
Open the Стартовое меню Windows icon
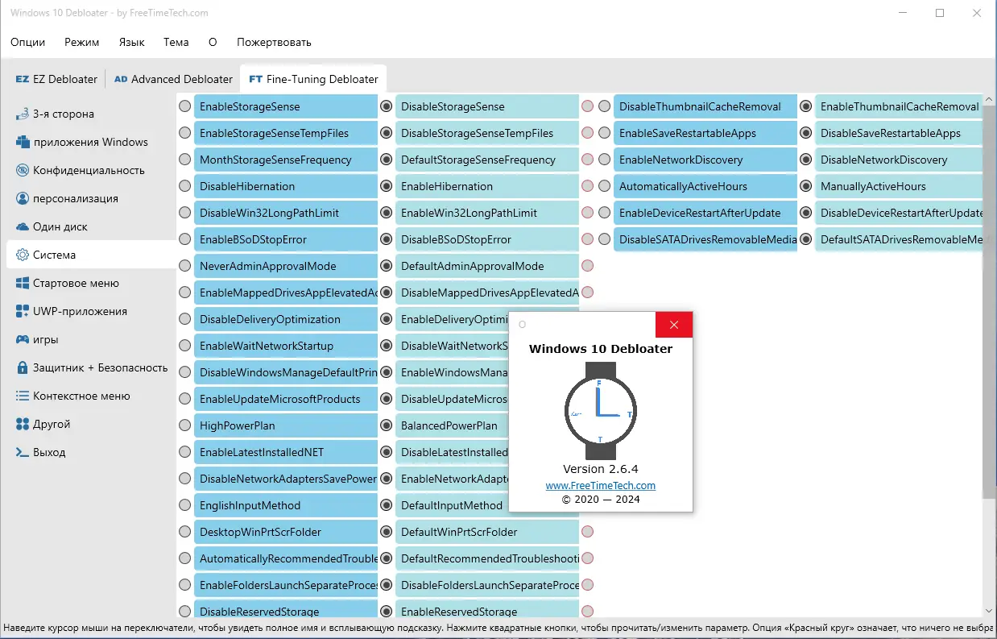point(23,283)
